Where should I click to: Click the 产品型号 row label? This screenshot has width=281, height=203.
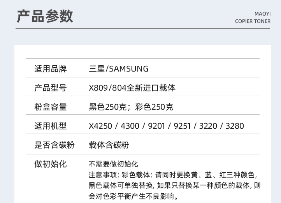[51, 88]
